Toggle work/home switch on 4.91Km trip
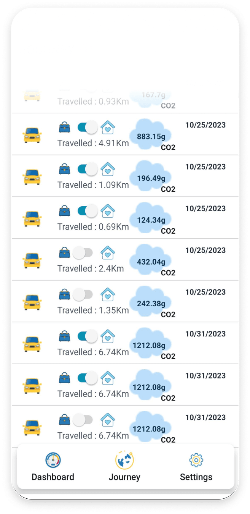Viewport: 250px width, 514px height. (x=87, y=127)
